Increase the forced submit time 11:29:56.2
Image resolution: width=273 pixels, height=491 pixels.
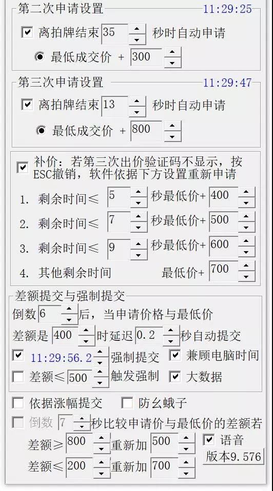[x=100, y=353]
